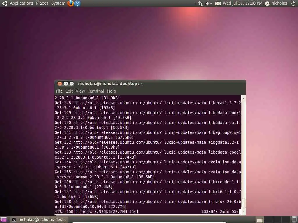Open the envelope messaging menu
The width and height of the screenshot is (298, 223).
tap(218, 3)
